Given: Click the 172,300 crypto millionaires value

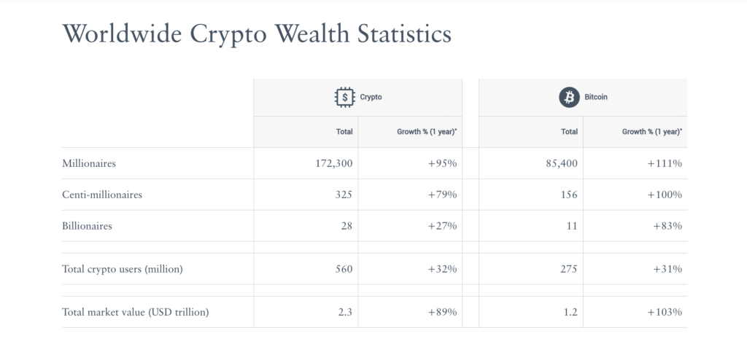Looking at the screenshot, I should (334, 164).
